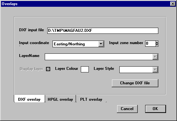Expand the Layer Style dropdown arrow
Viewport: 177px width, 121px height.
[155, 70]
